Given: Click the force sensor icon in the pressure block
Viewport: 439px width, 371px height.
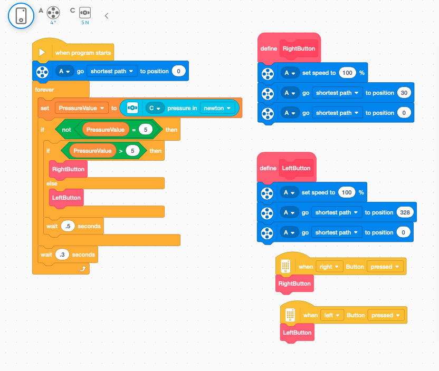Looking at the screenshot, I should [132, 108].
